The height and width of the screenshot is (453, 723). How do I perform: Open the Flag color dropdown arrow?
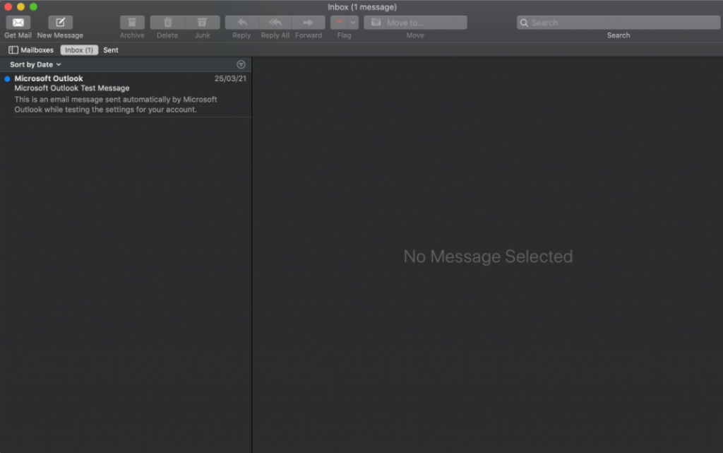point(353,23)
